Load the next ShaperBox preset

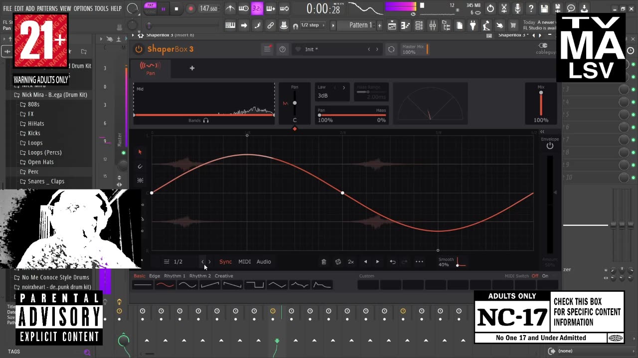(x=377, y=49)
